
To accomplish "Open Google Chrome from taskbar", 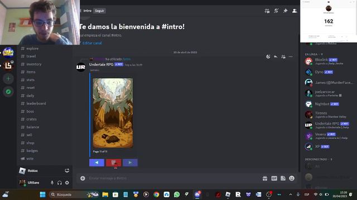I will (x=156, y=194).
